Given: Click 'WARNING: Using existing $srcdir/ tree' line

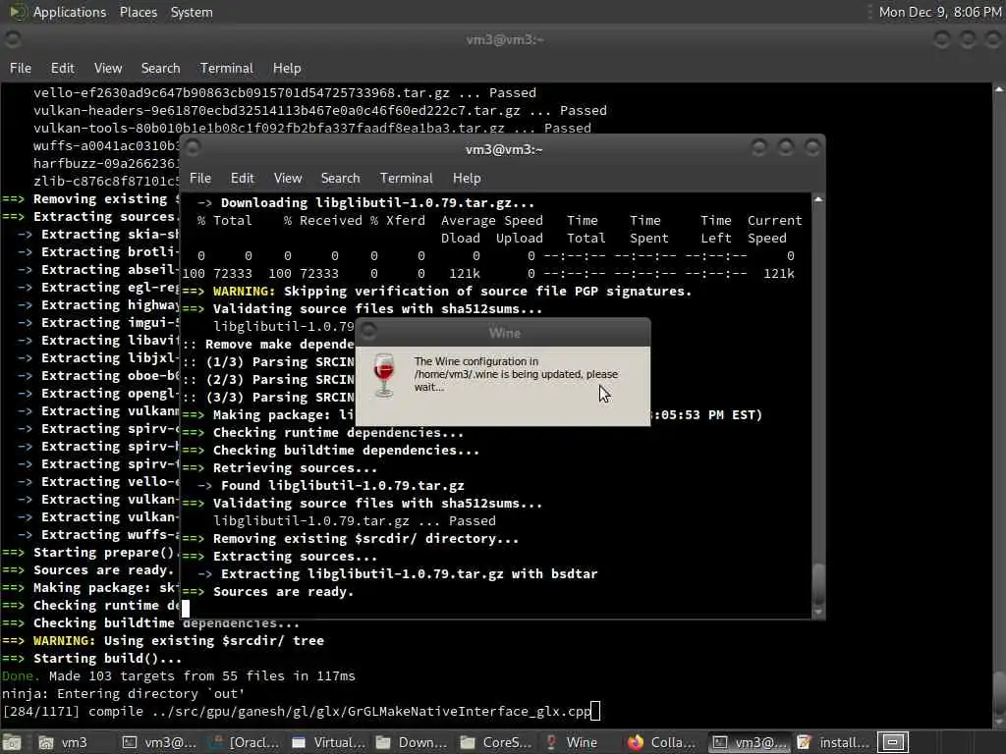Looking at the screenshot, I should pyautogui.click(x=179, y=640).
